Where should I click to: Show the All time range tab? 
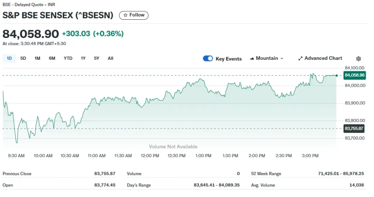(x=110, y=58)
